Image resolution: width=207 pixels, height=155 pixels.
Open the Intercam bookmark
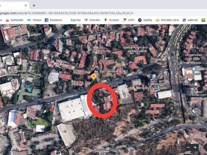[x=92, y=20]
